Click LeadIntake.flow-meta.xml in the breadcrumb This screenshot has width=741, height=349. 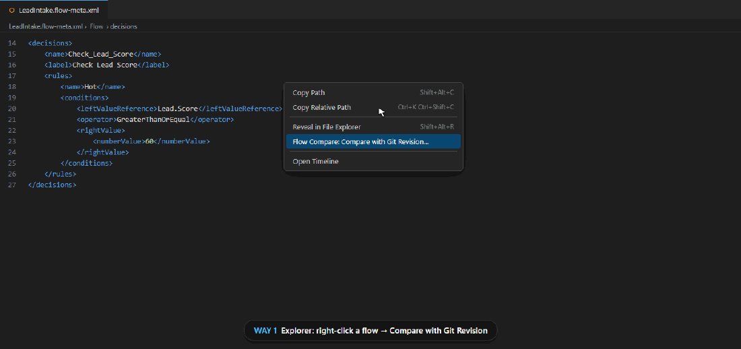[46, 26]
